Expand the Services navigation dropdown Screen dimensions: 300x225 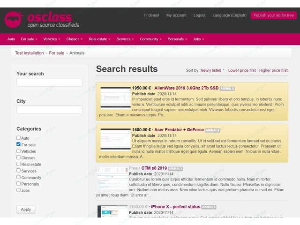[x=125, y=39]
